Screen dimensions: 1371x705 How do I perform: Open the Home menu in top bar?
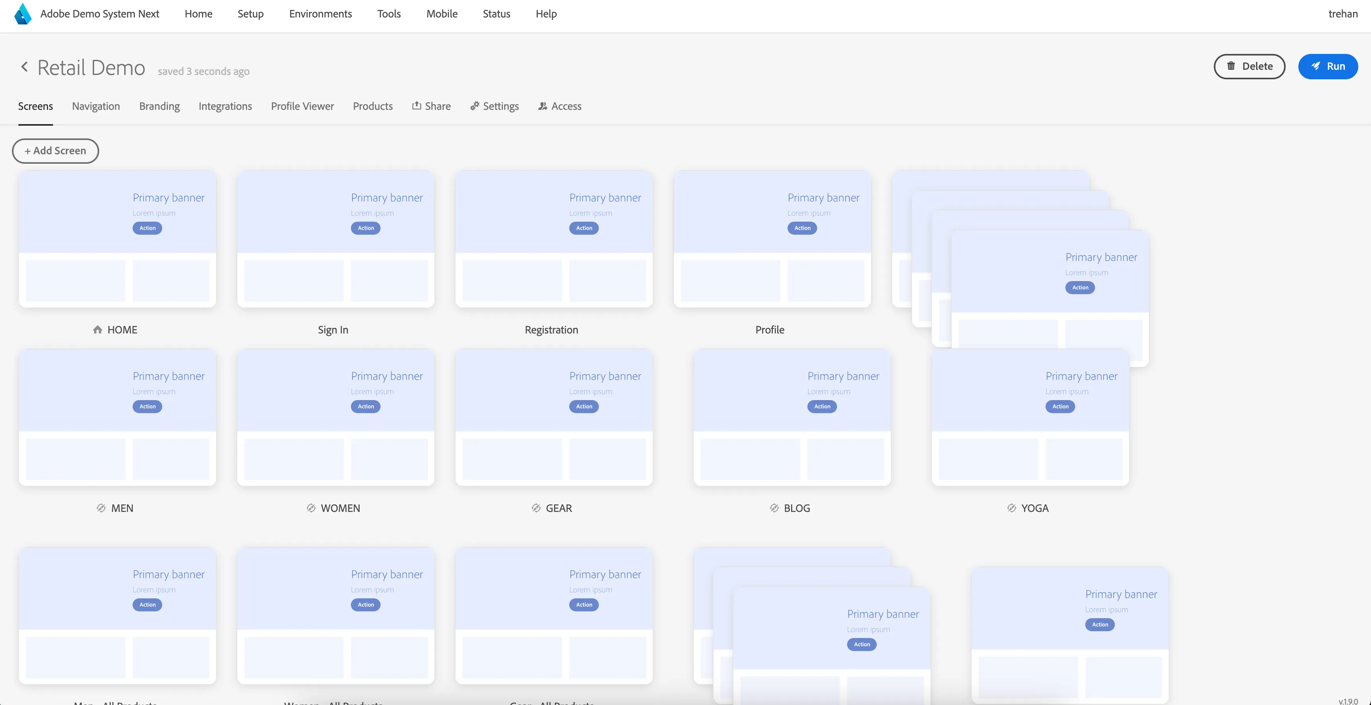(198, 14)
